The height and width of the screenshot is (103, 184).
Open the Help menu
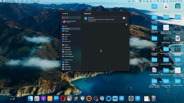click(38, 1)
